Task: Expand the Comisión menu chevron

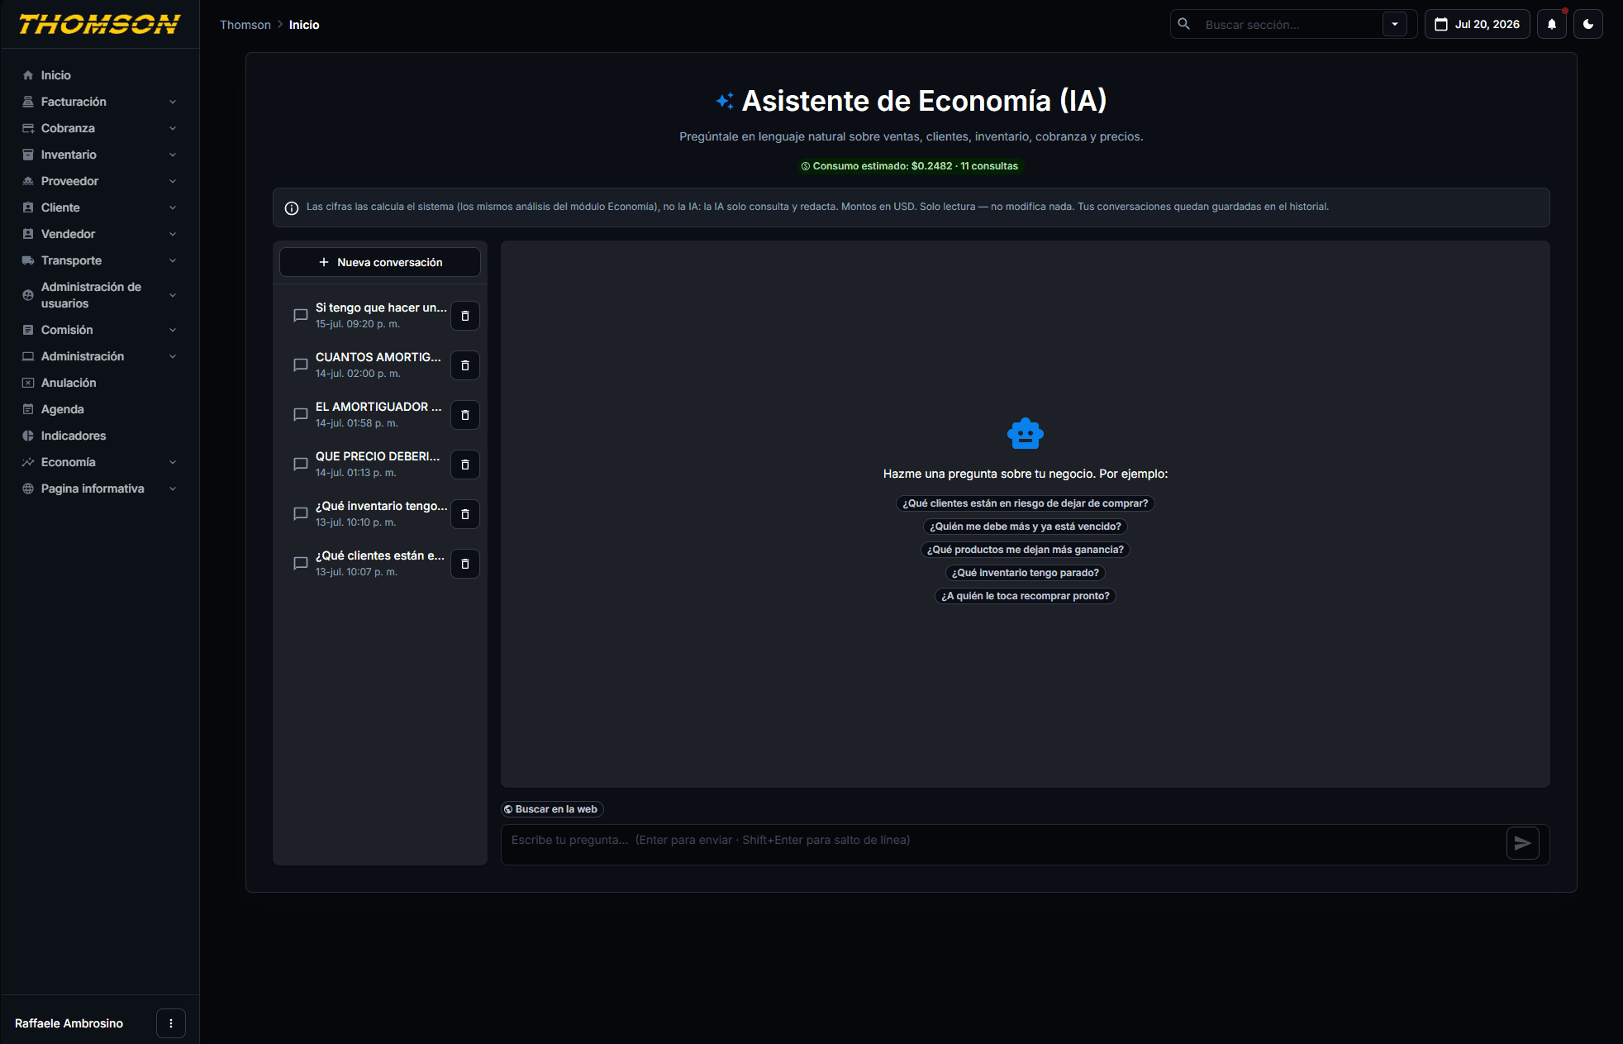Action: 173,330
